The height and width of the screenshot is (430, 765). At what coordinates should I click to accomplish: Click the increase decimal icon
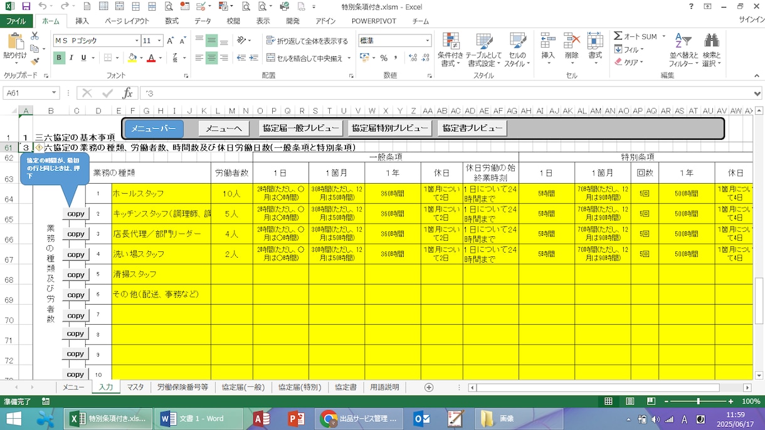[413, 58]
